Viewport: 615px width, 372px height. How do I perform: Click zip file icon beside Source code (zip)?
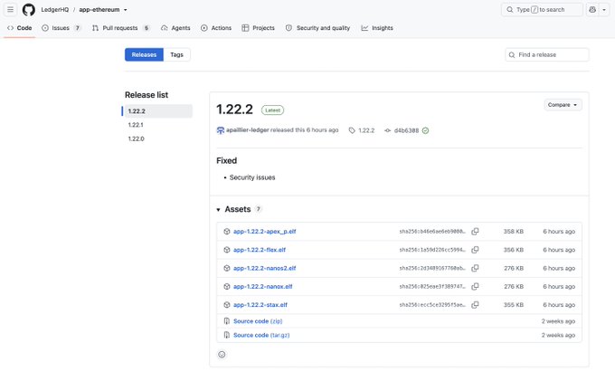[227, 321]
